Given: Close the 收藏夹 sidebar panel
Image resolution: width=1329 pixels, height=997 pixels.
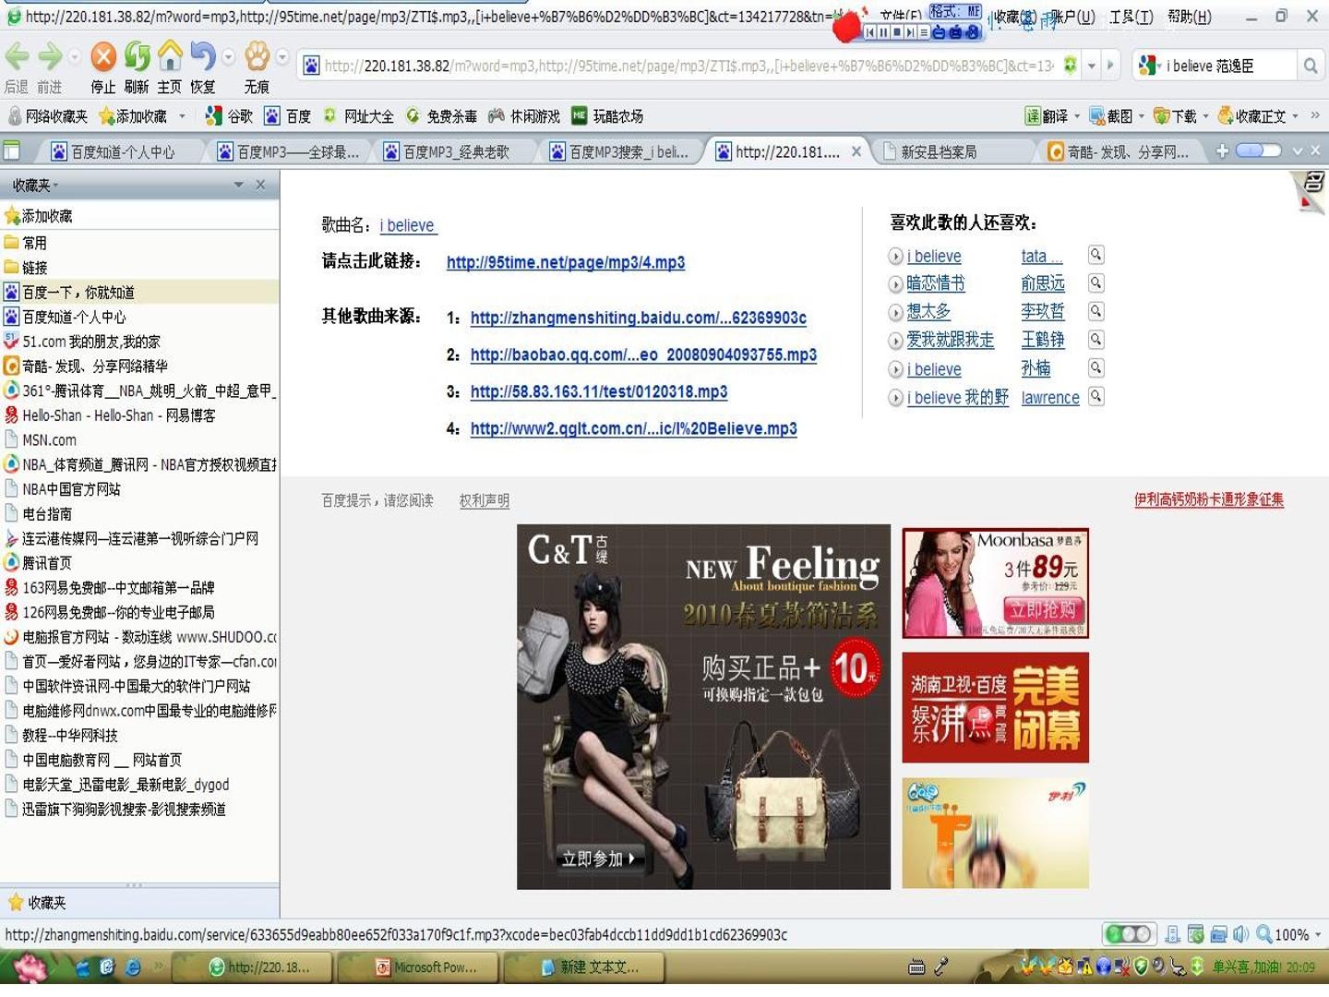Looking at the screenshot, I should coord(260,186).
